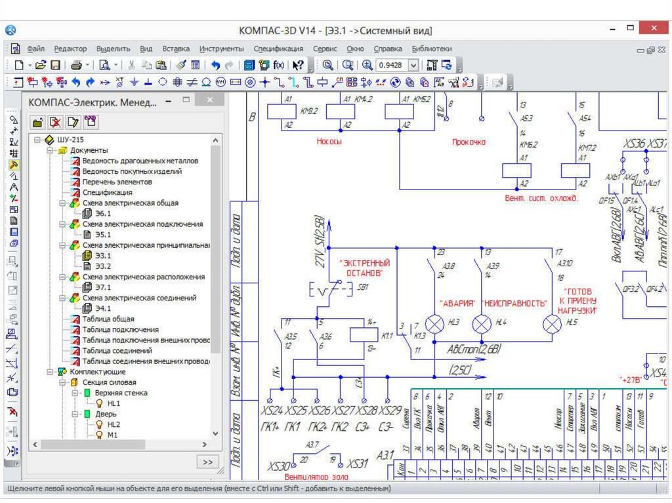Click the Open file folder icon
The height and width of the screenshot is (503, 672).
[40, 65]
